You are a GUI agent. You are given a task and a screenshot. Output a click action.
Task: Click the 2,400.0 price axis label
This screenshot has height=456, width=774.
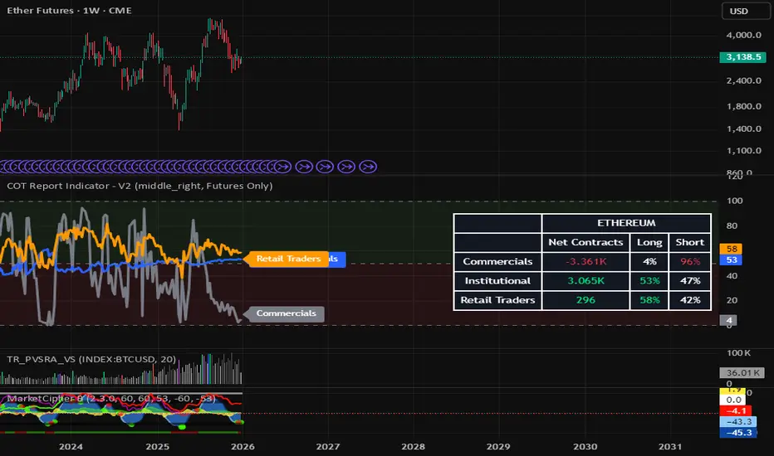[x=743, y=81]
